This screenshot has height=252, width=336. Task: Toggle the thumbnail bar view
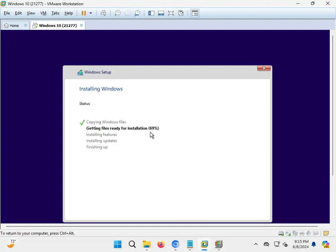(161, 13)
